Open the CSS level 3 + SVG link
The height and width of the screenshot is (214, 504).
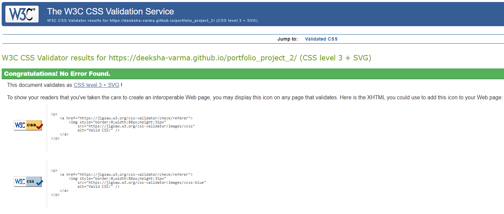(96, 85)
